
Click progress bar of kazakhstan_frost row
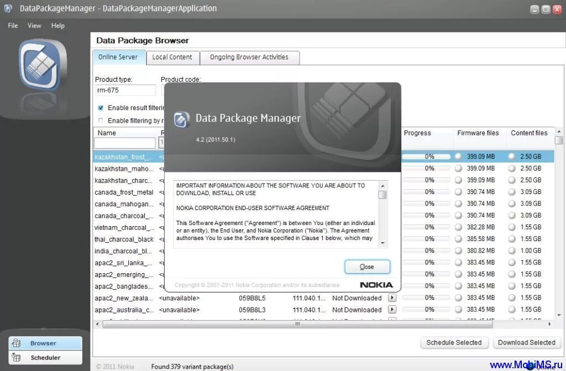pos(426,156)
